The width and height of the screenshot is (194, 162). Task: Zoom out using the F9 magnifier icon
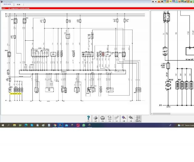[131, 118]
